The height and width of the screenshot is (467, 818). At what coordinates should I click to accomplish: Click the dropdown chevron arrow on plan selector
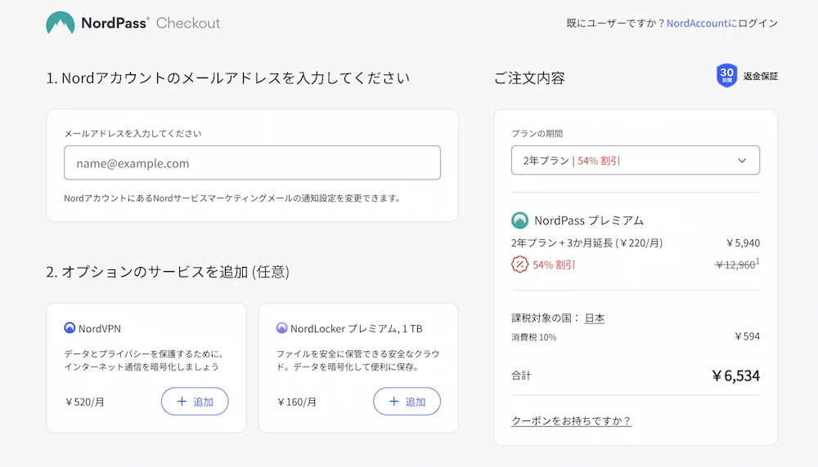(742, 160)
